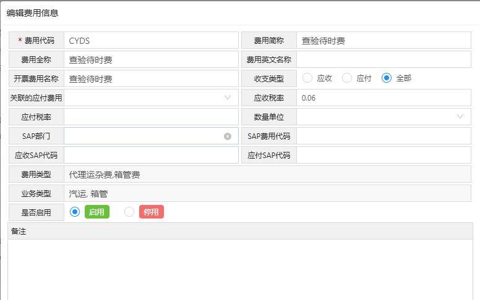Select the 应付 radio option

(x=347, y=78)
